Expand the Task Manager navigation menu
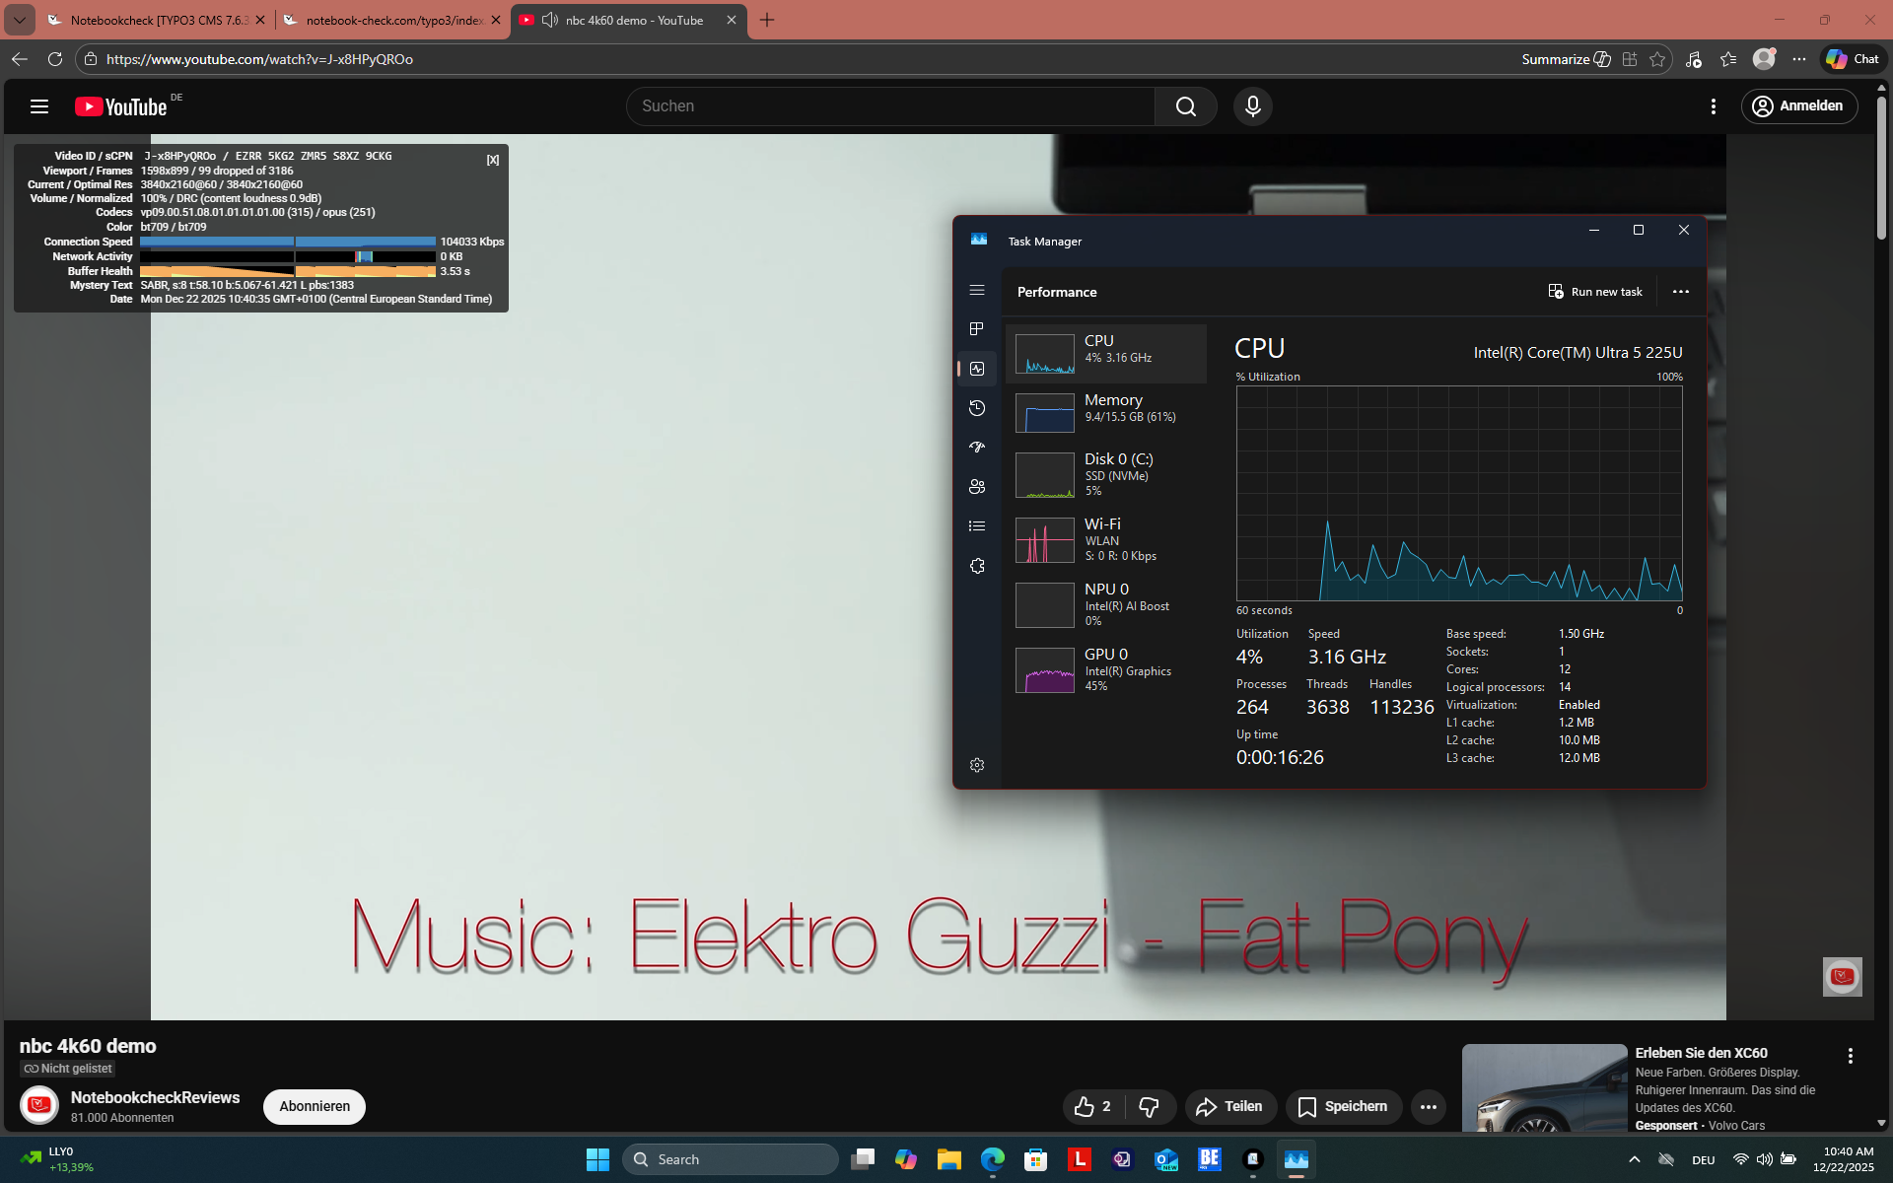Screen dimensions: 1893x1183 [x=977, y=290]
